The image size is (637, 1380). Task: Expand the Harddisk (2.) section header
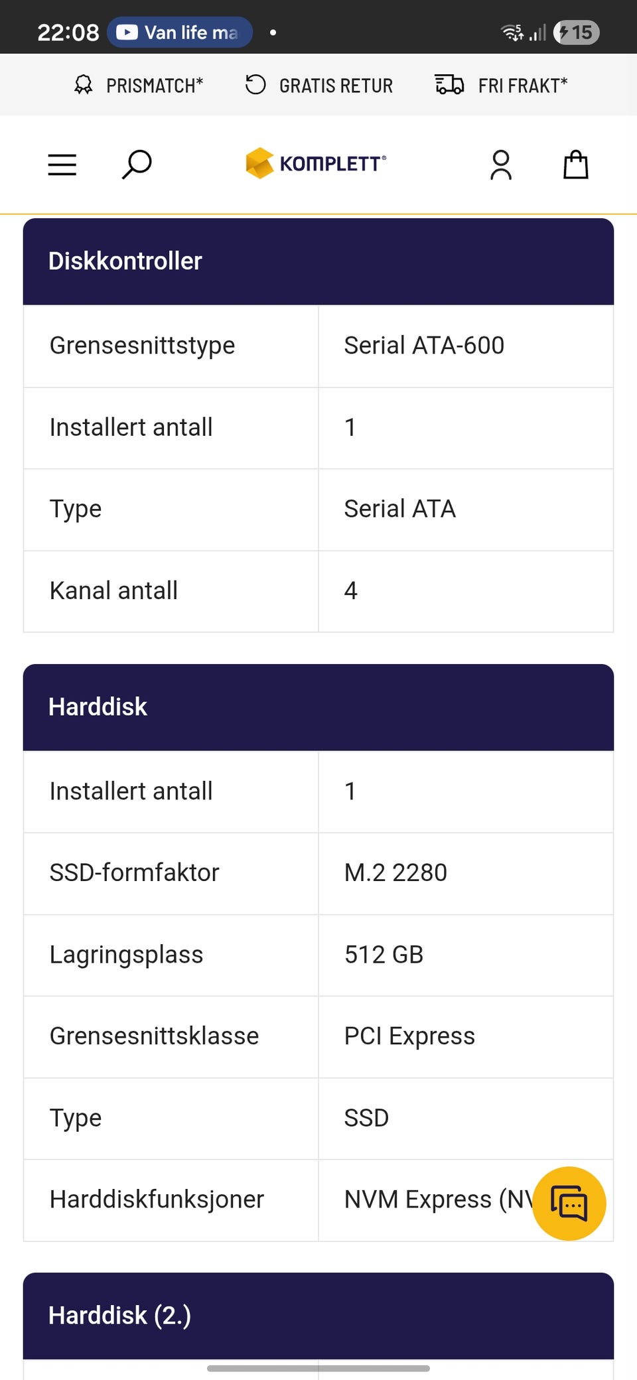click(318, 1316)
